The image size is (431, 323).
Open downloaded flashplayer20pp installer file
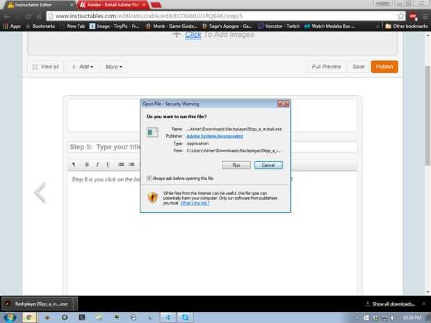pos(38,304)
